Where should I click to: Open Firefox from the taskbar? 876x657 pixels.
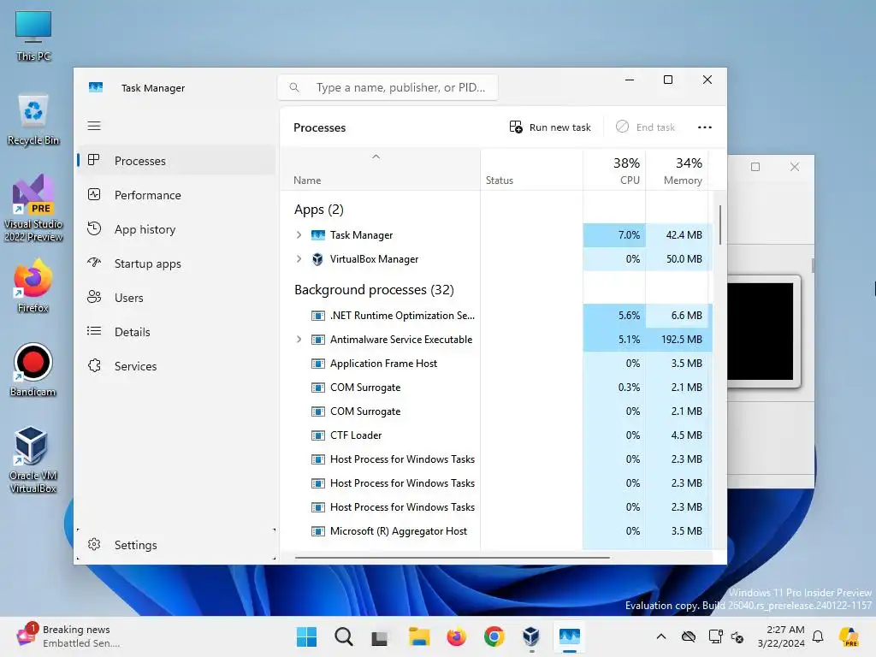(457, 636)
